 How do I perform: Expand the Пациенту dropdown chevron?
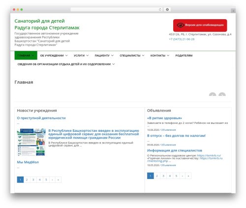112,56
